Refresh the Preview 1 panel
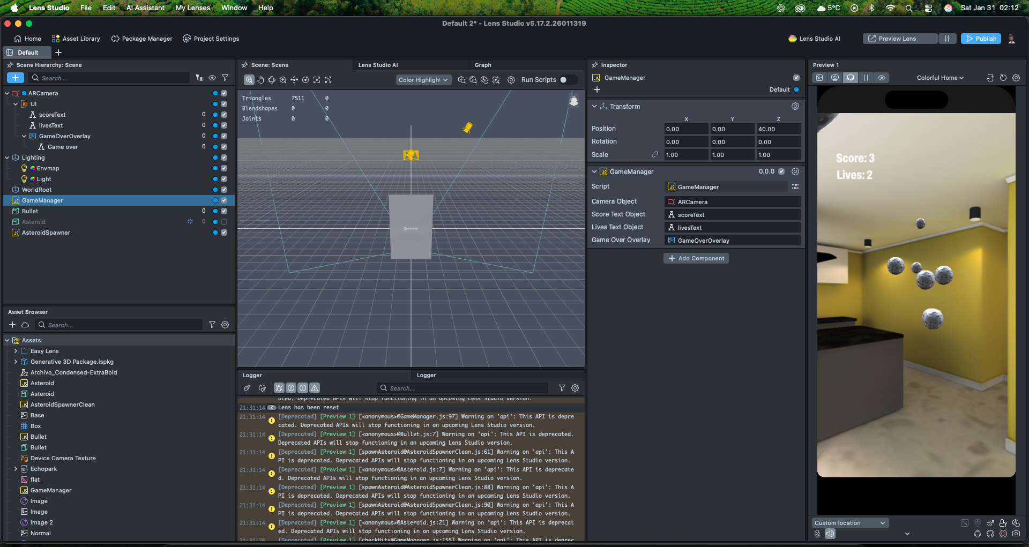 [1003, 78]
